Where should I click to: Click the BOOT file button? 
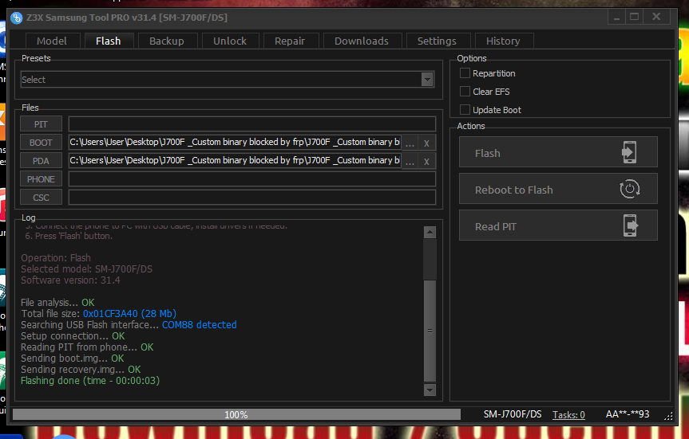coord(41,143)
